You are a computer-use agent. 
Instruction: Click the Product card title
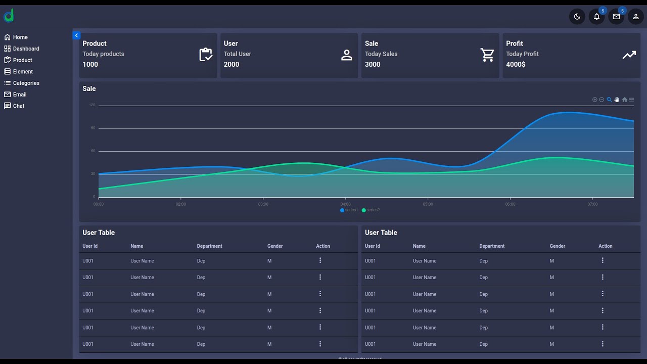(x=95, y=43)
